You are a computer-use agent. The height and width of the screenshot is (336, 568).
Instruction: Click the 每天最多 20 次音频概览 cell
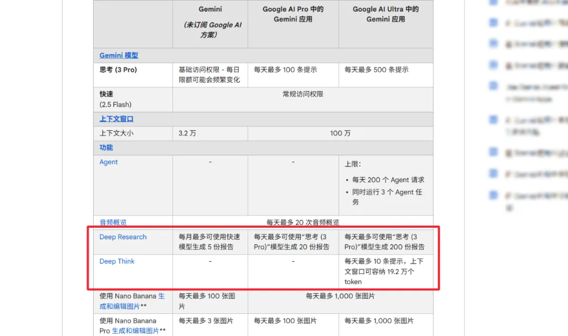303,222
